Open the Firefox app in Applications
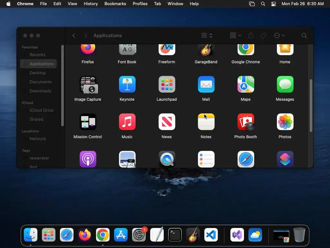 [x=88, y=49]
